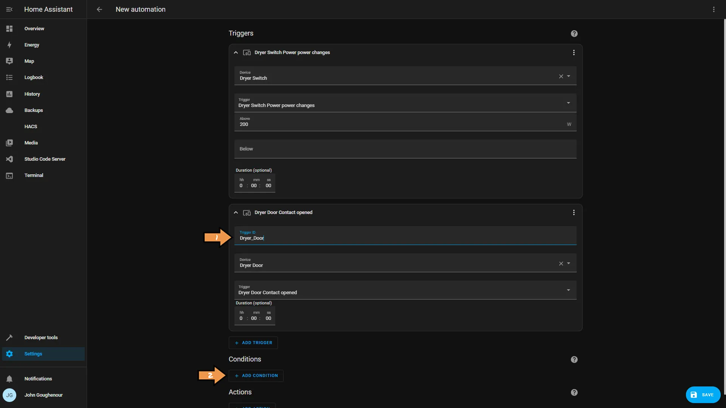Click the History chart icon
Image resolution: width=726 pixels, height=408 pixels.
9,94
